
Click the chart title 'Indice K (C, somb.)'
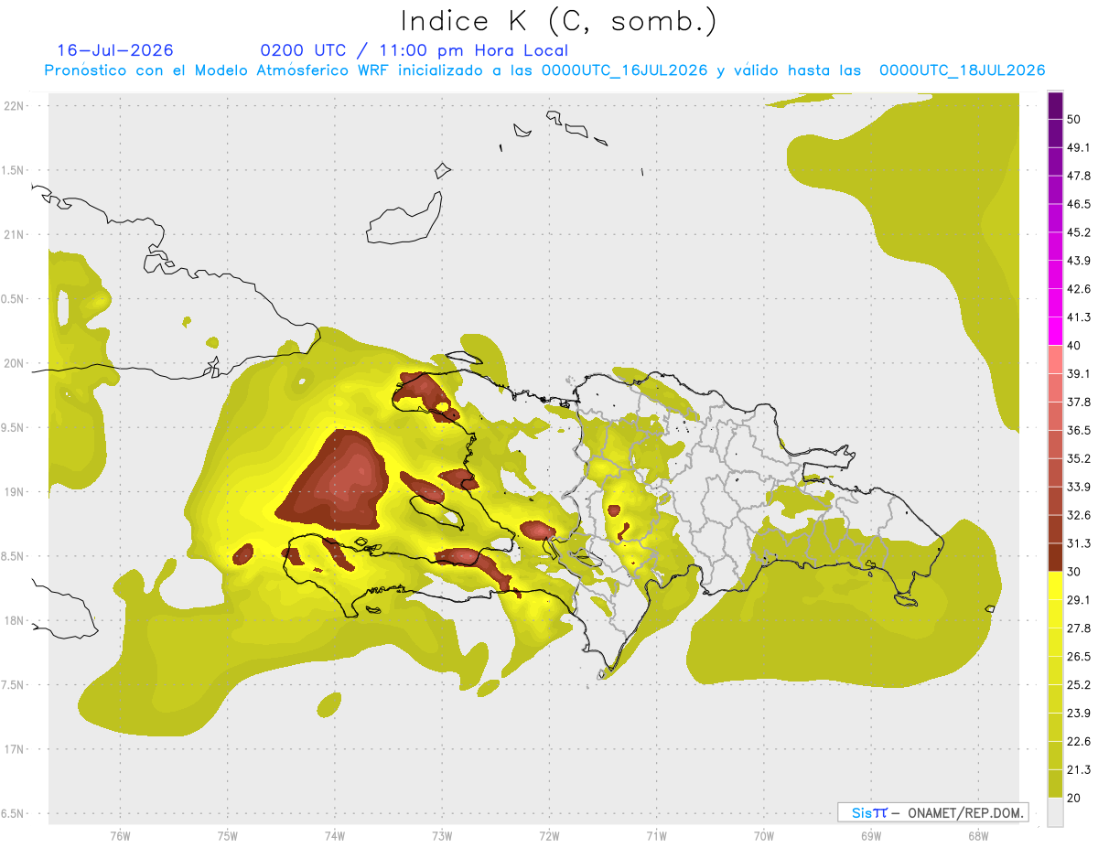(x=558, y=21)
